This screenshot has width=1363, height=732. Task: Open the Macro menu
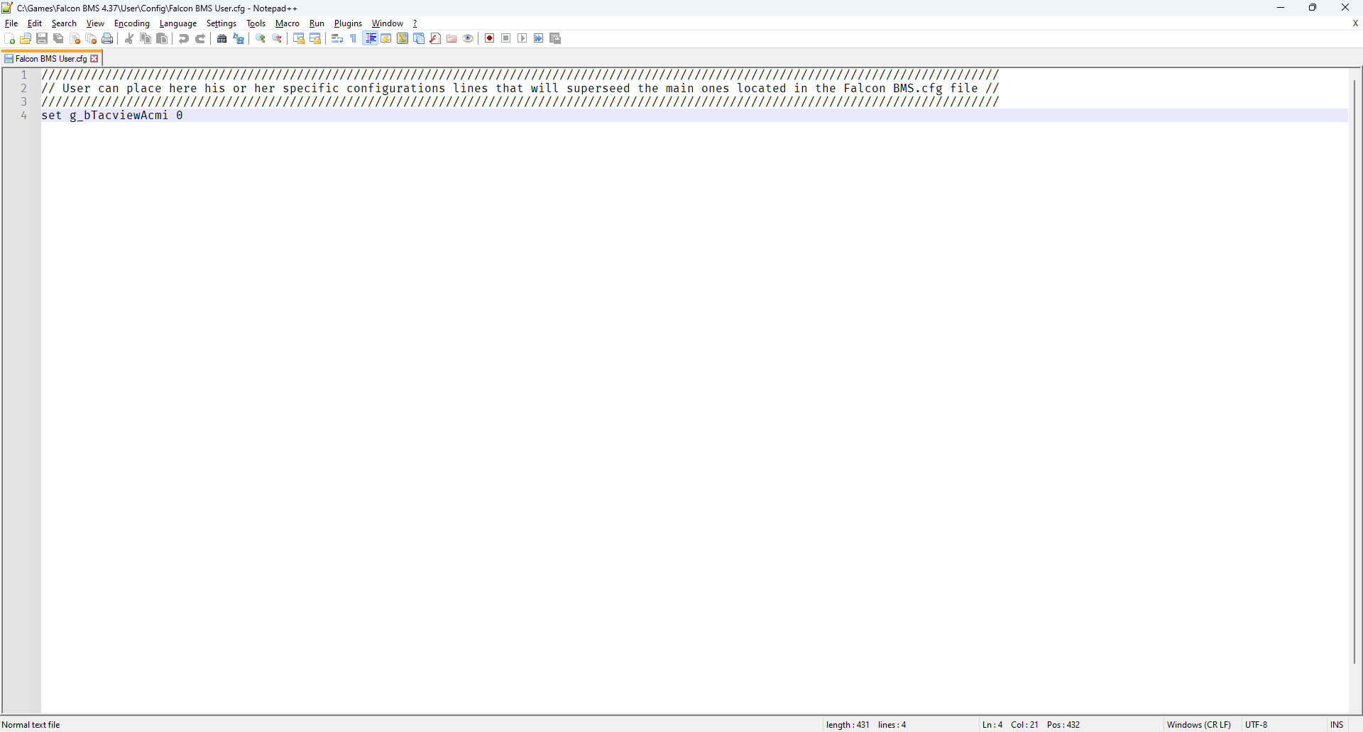point(288,23)
